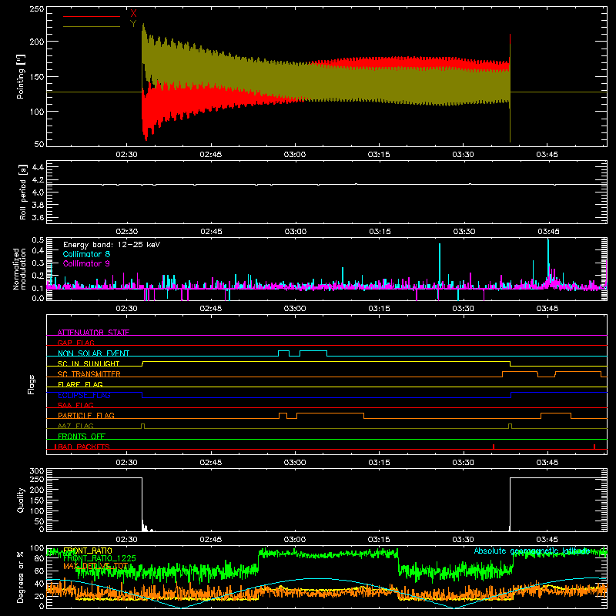Screen dimensions: 616x616
Task: Click the 'Flags' vertical axis title
Action: pos(31,384)
